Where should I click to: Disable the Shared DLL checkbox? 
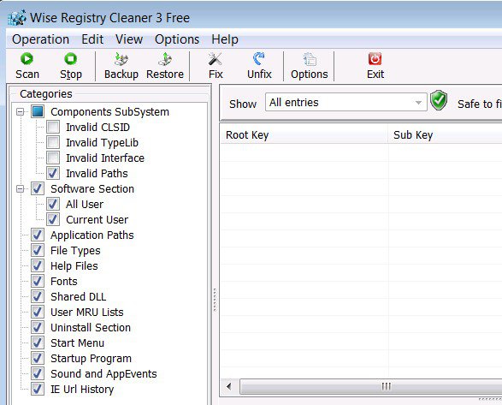pyautogui.click(x=38, y=296)
